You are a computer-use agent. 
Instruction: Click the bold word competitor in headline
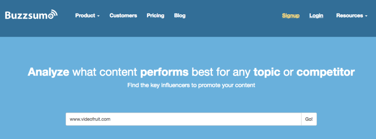[x=325, y=72]
